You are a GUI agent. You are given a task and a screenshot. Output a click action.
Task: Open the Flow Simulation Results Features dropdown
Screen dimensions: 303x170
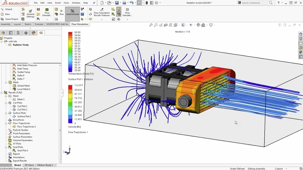point(102,16)
